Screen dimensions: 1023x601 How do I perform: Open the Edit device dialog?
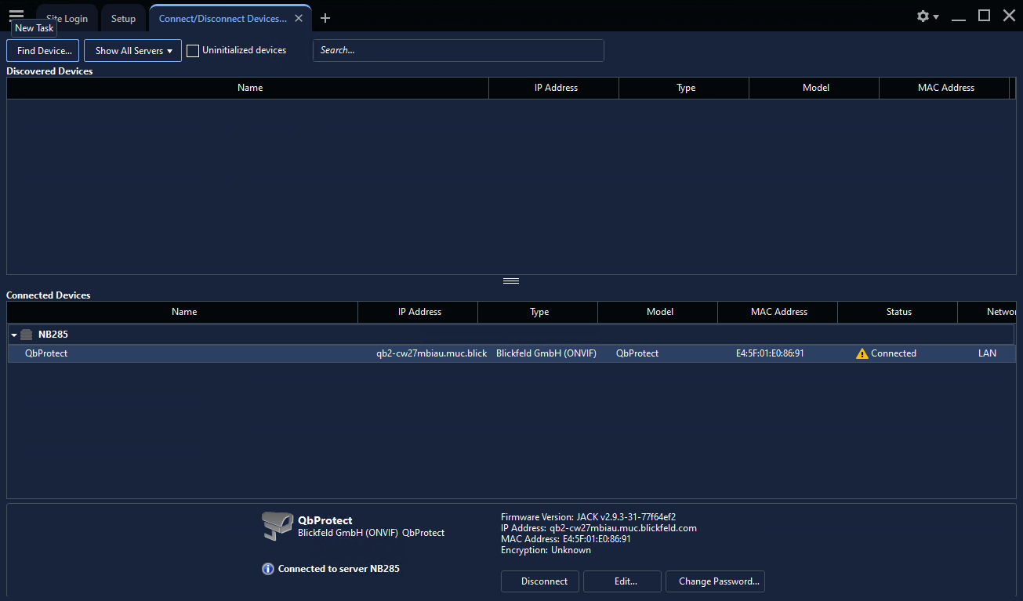pyautogui.click(x=622, y=581)
